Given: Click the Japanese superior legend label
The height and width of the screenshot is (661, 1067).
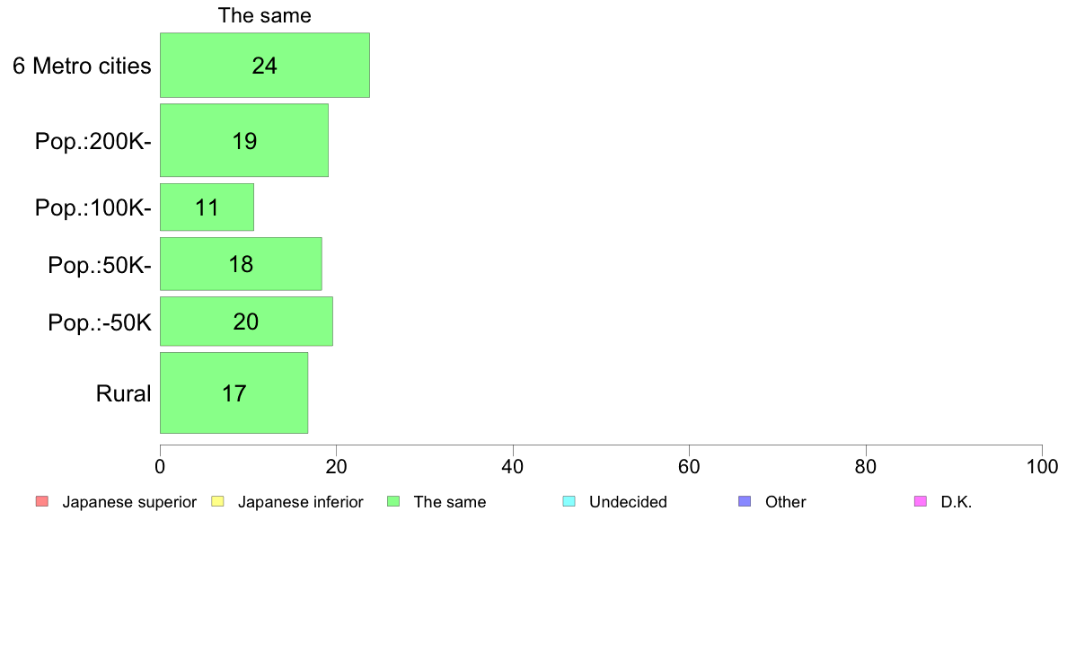Looking at the screenshot, I should [x=129, y=502].
